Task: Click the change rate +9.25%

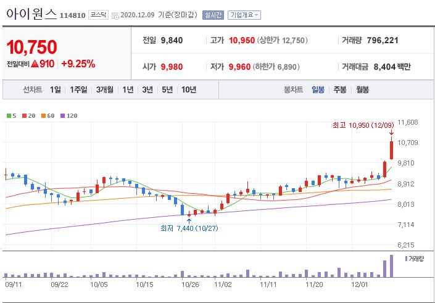Action: tap(78, 64)
